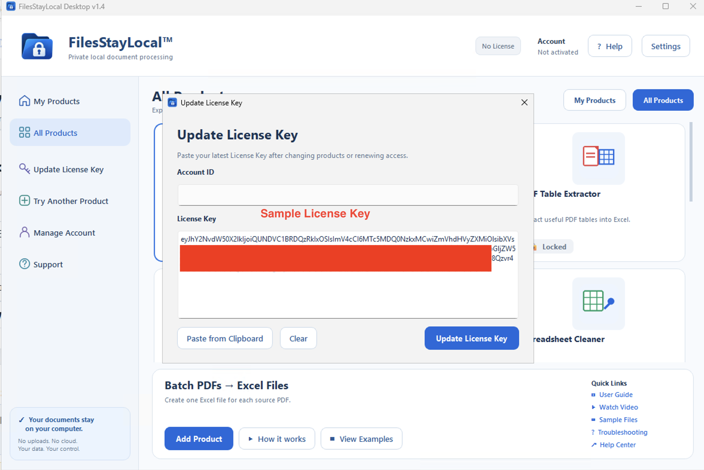Click the Locked badge on Table Extractor
Screen dimensions: 704x470
tap(554, 247)
